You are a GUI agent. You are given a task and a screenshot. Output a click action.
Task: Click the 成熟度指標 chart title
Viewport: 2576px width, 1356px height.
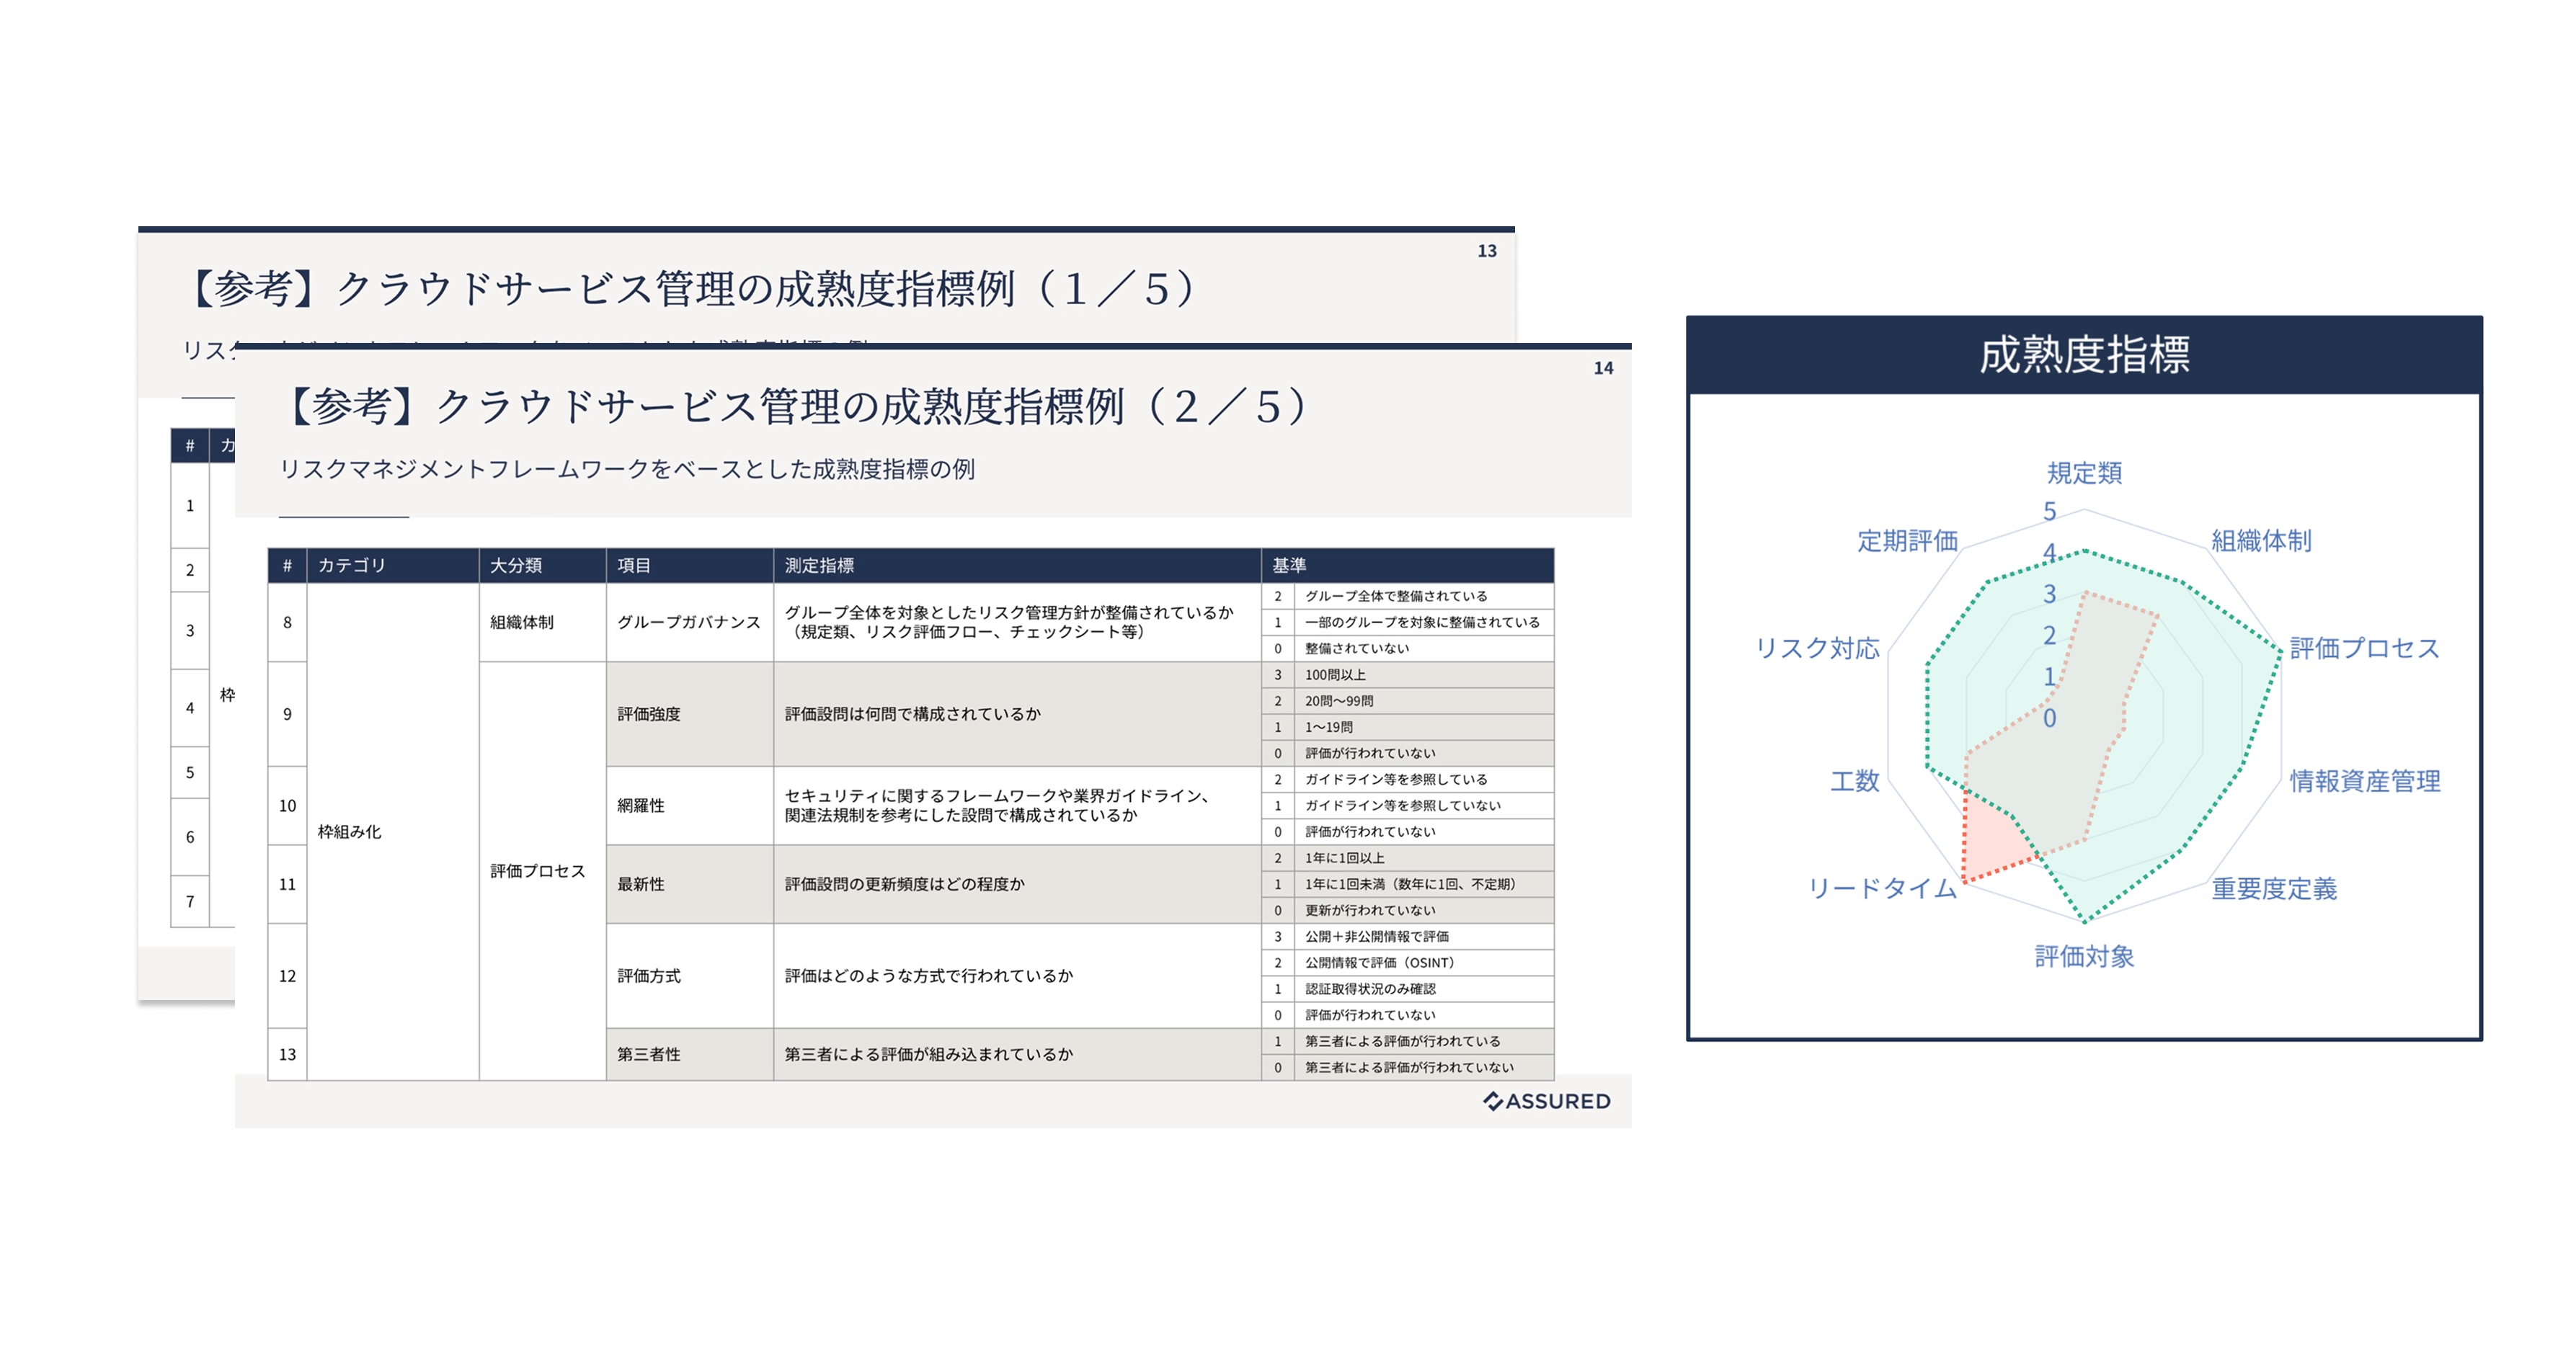click(x=2084, y=355)
